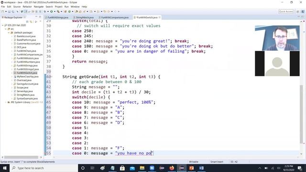306x172 pixels.
Task: Click the Smart Insert status entry
Action: click(x=217, y=161)
